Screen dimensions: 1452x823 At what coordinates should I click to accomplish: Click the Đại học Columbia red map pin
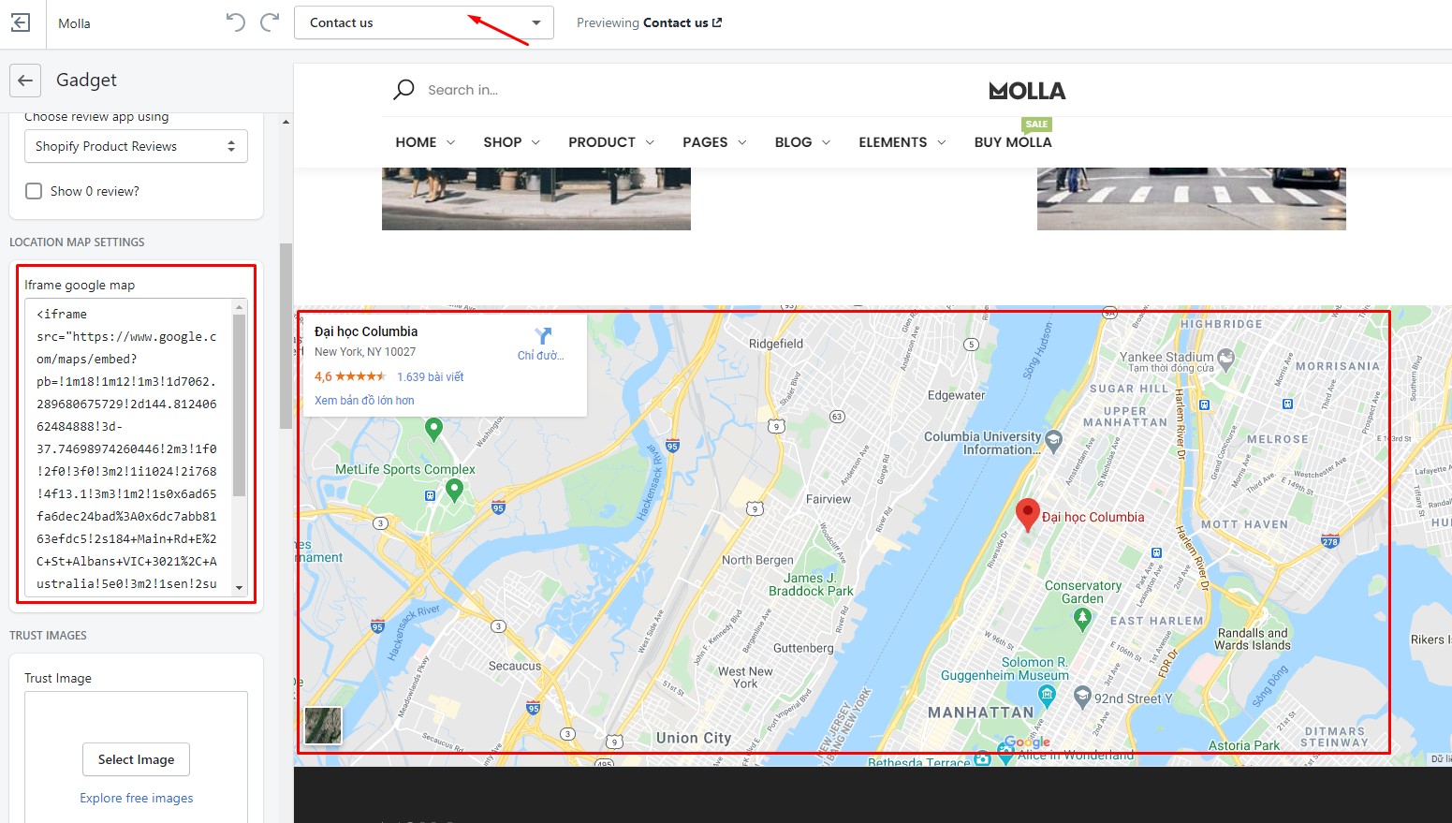click(x=1027, y=515)
